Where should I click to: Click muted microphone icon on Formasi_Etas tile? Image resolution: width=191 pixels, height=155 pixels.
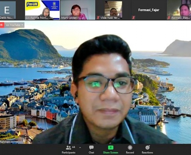coord(169,18)
